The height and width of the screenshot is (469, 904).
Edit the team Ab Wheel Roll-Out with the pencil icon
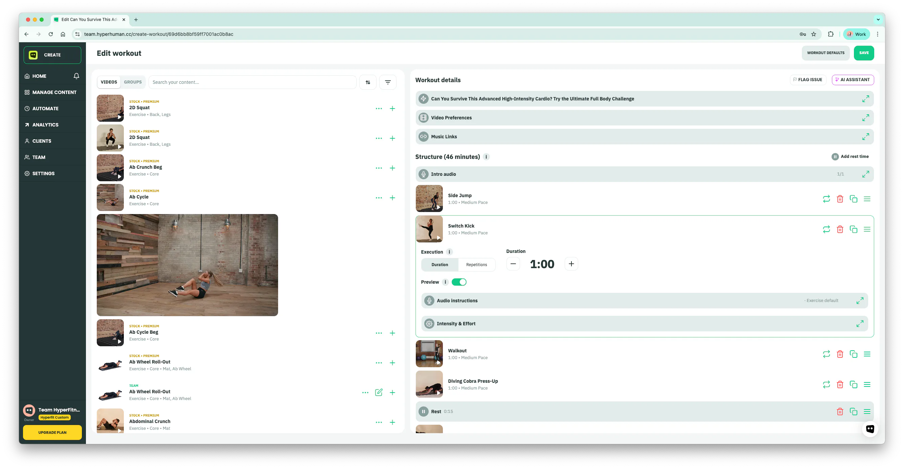(x=379, y=393)
